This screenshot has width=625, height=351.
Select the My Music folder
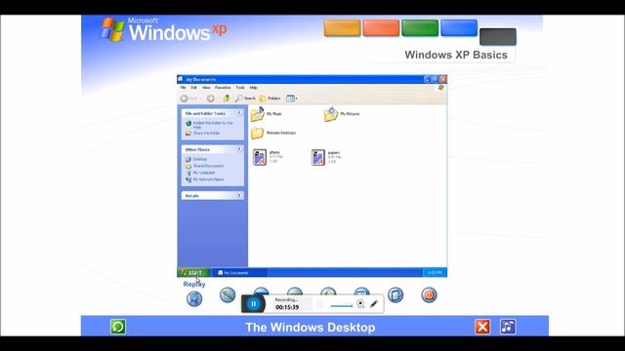[x=266, y=114]
